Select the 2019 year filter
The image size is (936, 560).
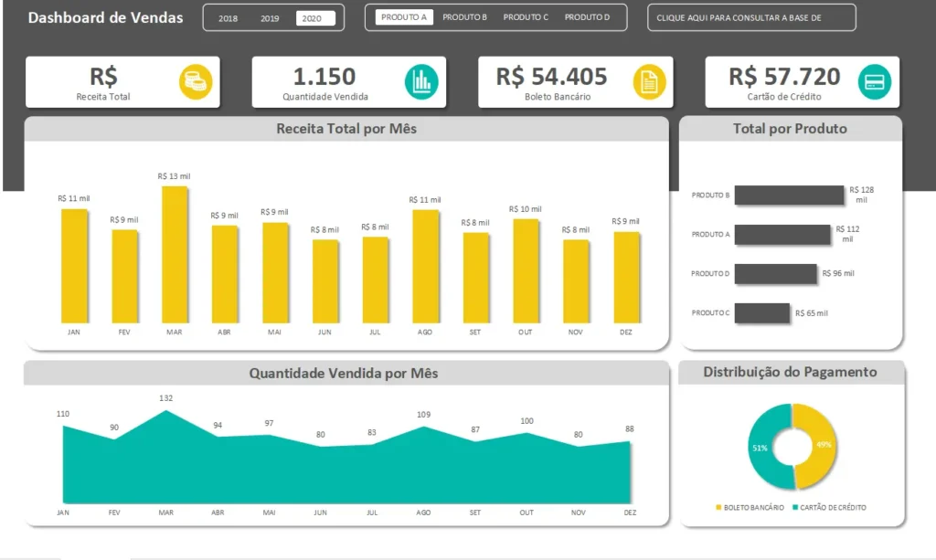(270, 18)
